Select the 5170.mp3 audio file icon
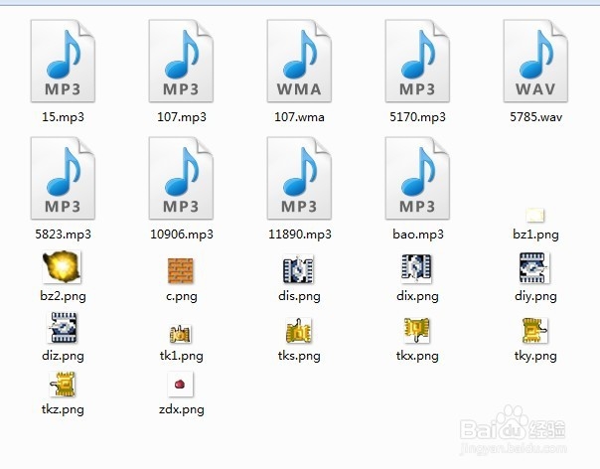 tap(417, 62)
